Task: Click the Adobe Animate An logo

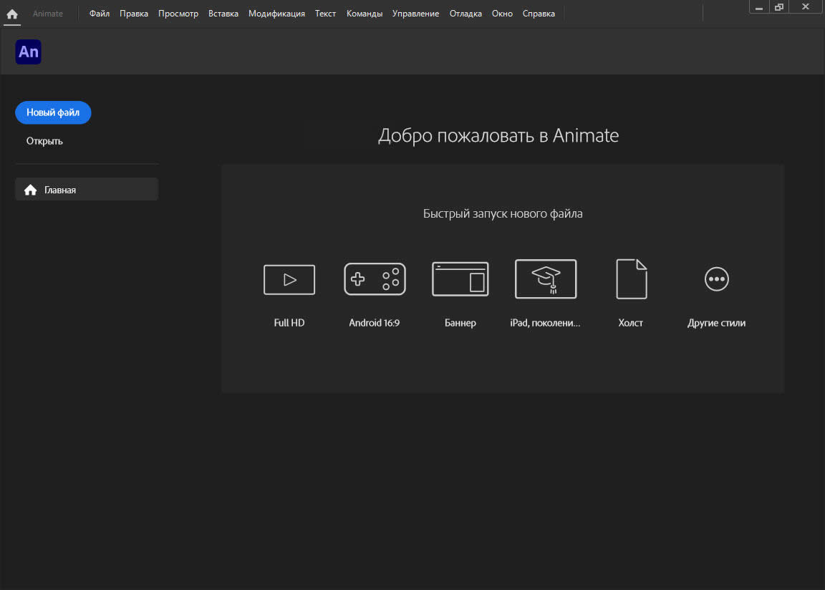Action: (x=28, y=52)
